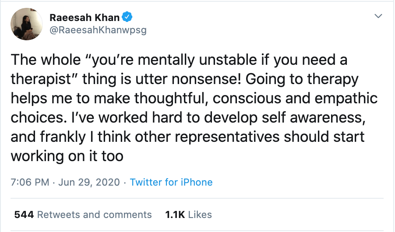Image resolution: width=395 pixels, height=232 pixels.
Task: Click the "Likes" label text
Action: [201, 214]
